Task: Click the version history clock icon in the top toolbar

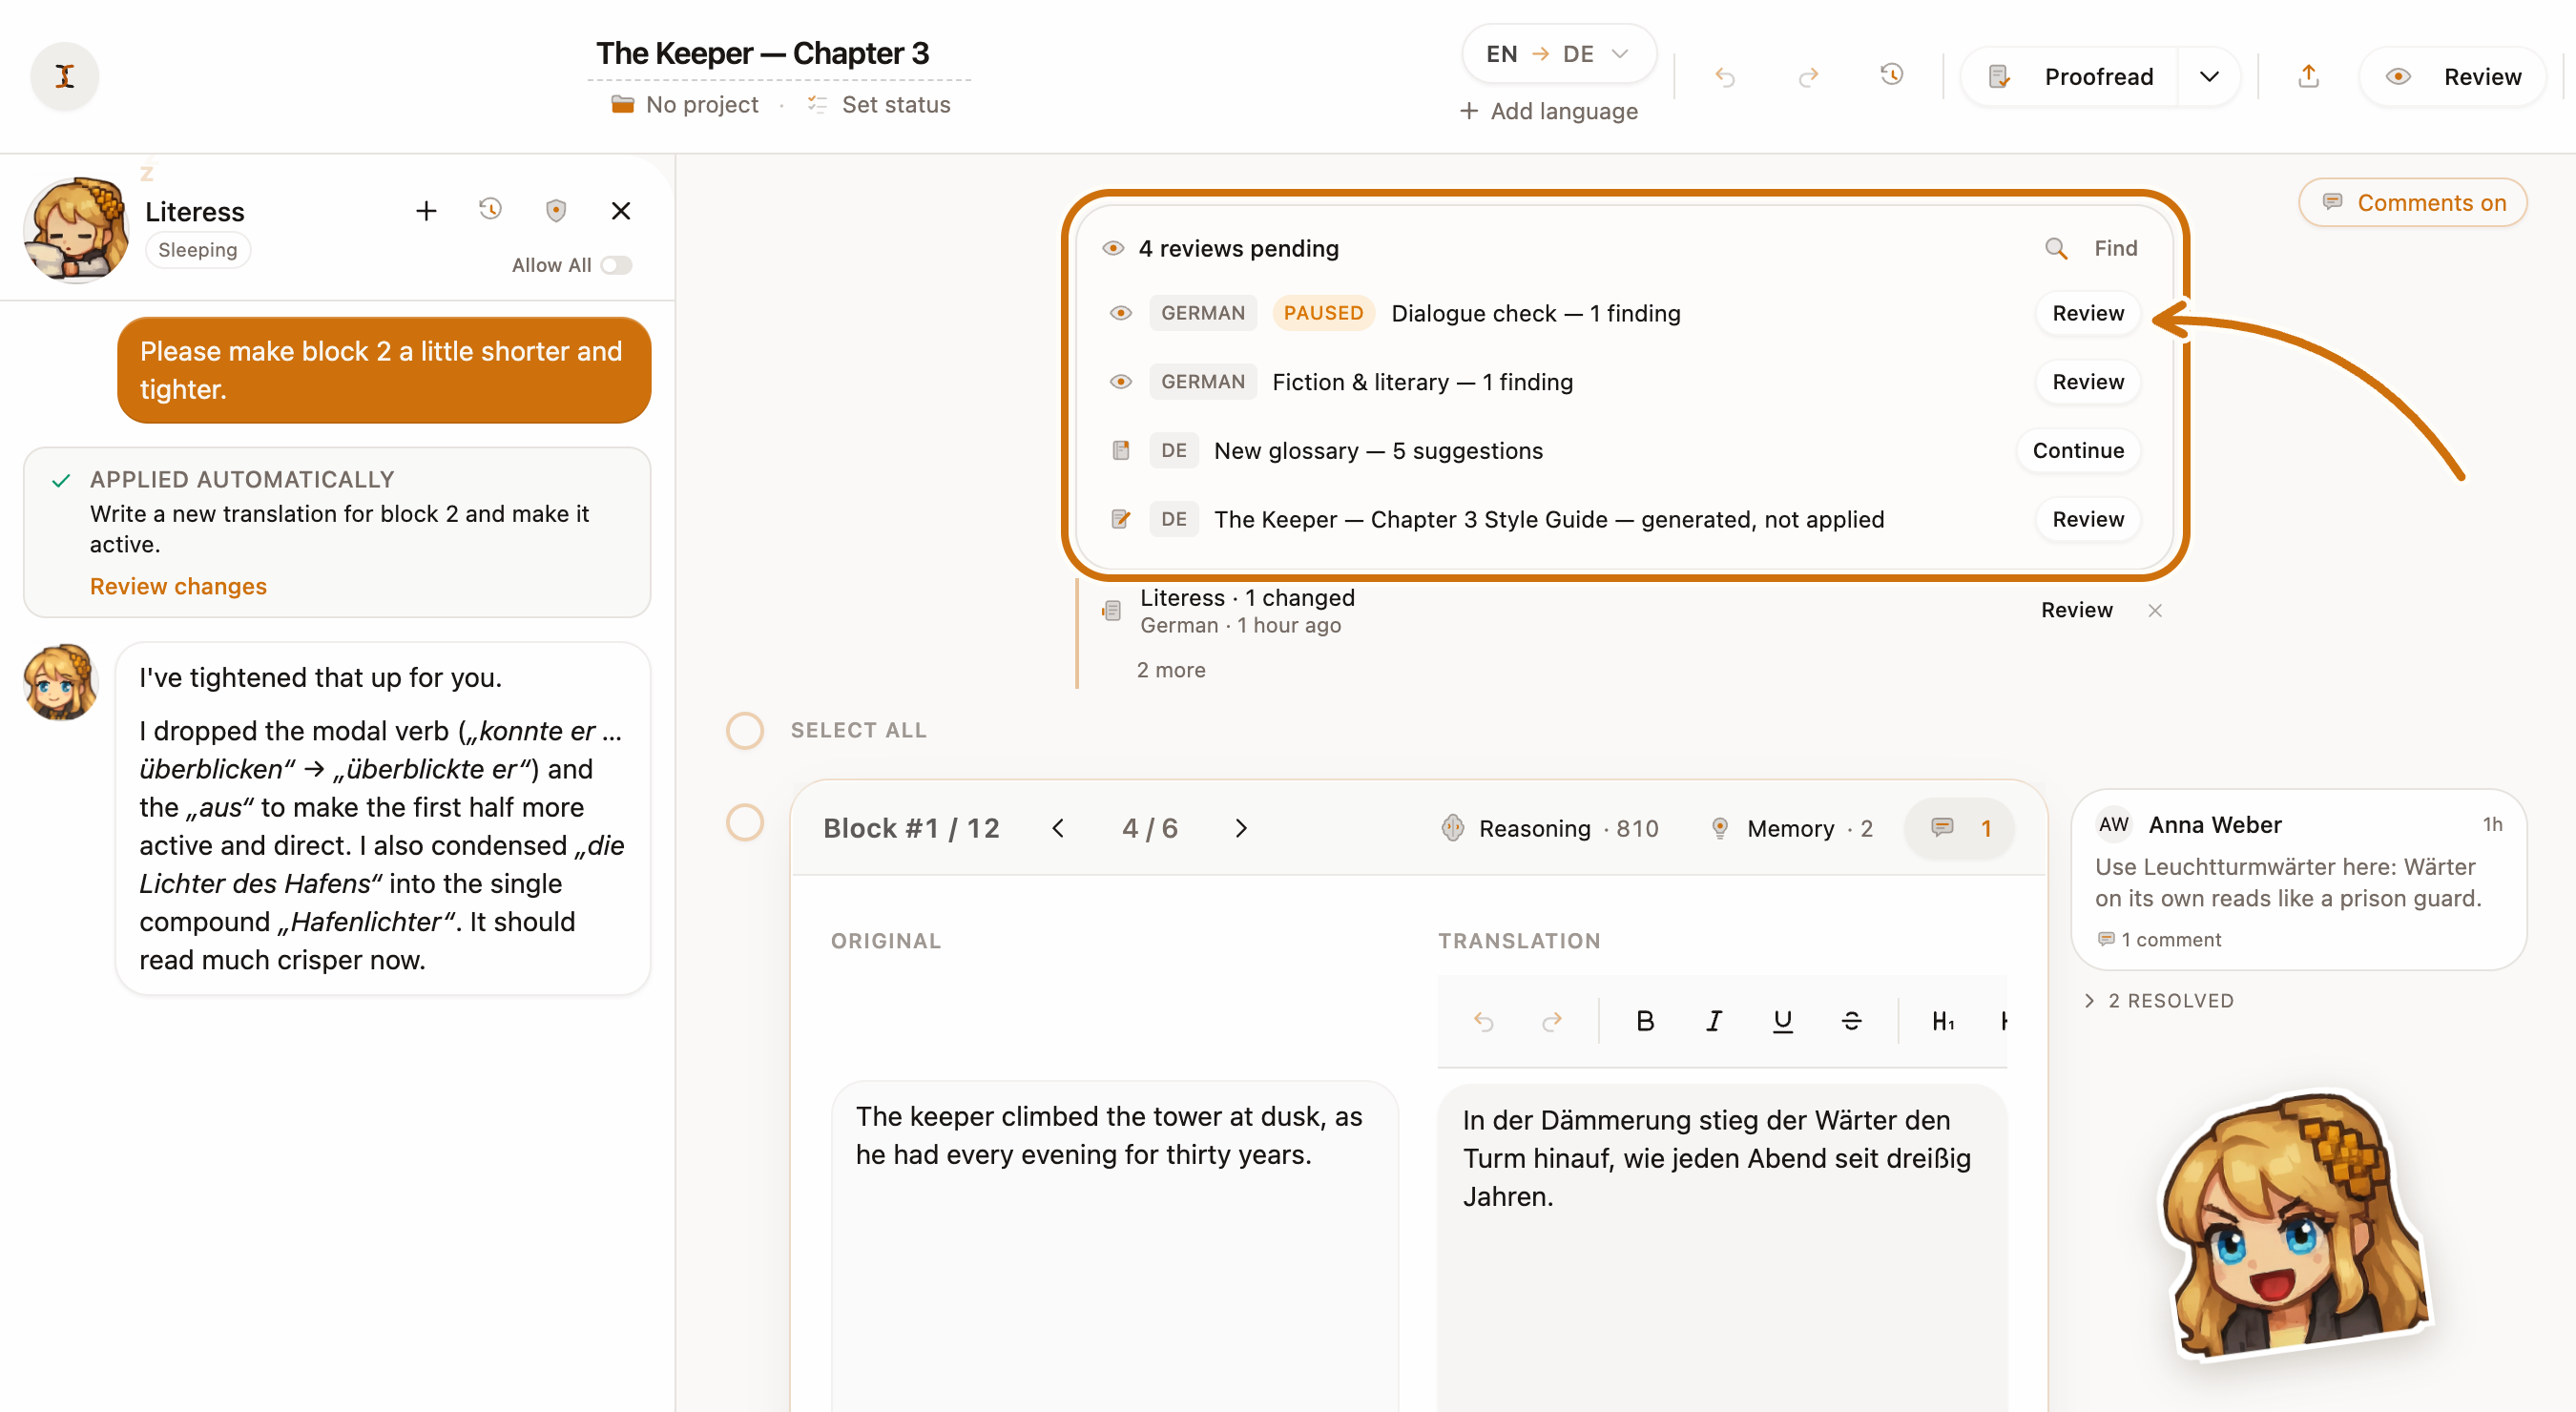Action: click(1891, 76)
